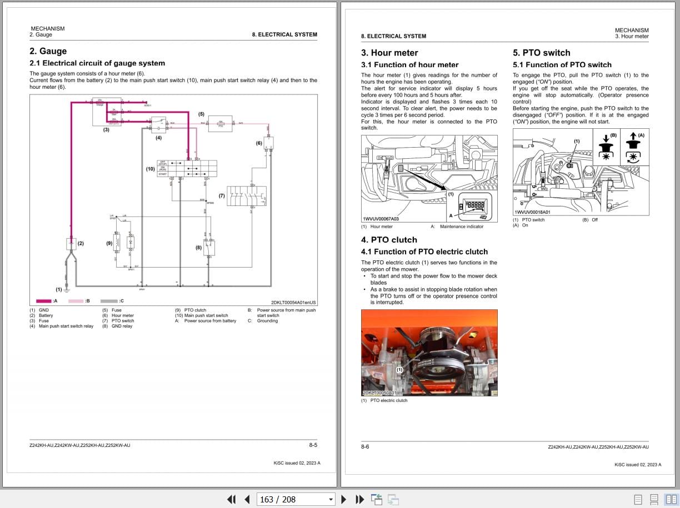Viewport: 680px width, 508px height.
Task: Switch to continuous scrolling page view
Action: pos(654,499)
